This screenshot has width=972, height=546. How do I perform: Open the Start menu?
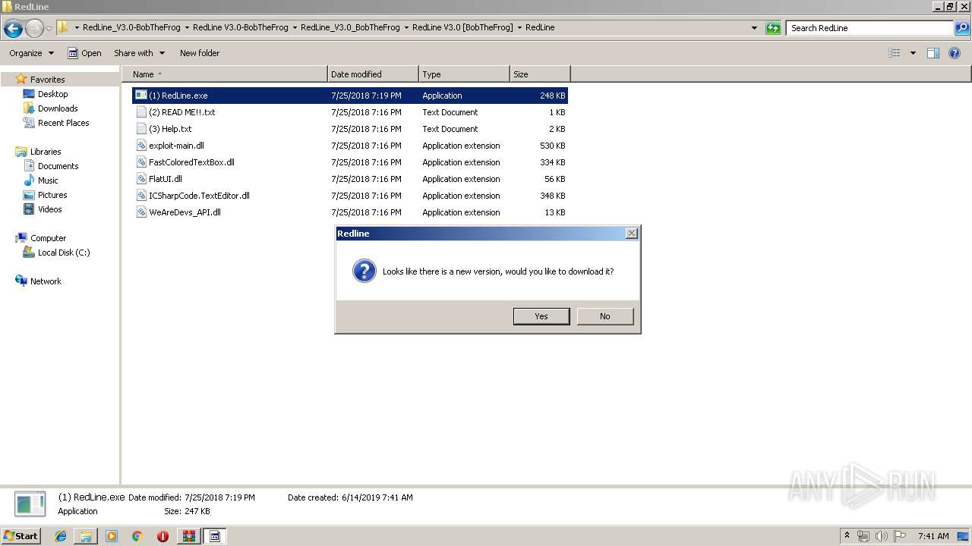pyautogui.click(x=21, y=536)
